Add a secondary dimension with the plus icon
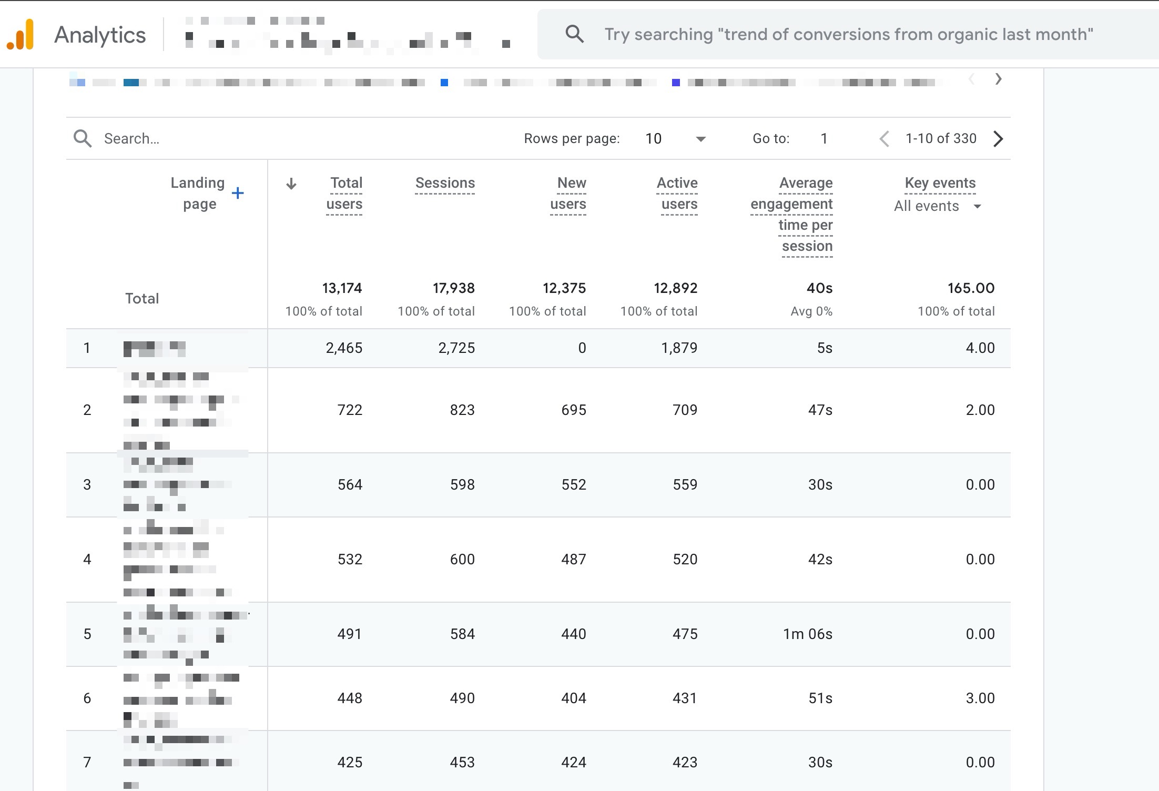 point(238,193)
